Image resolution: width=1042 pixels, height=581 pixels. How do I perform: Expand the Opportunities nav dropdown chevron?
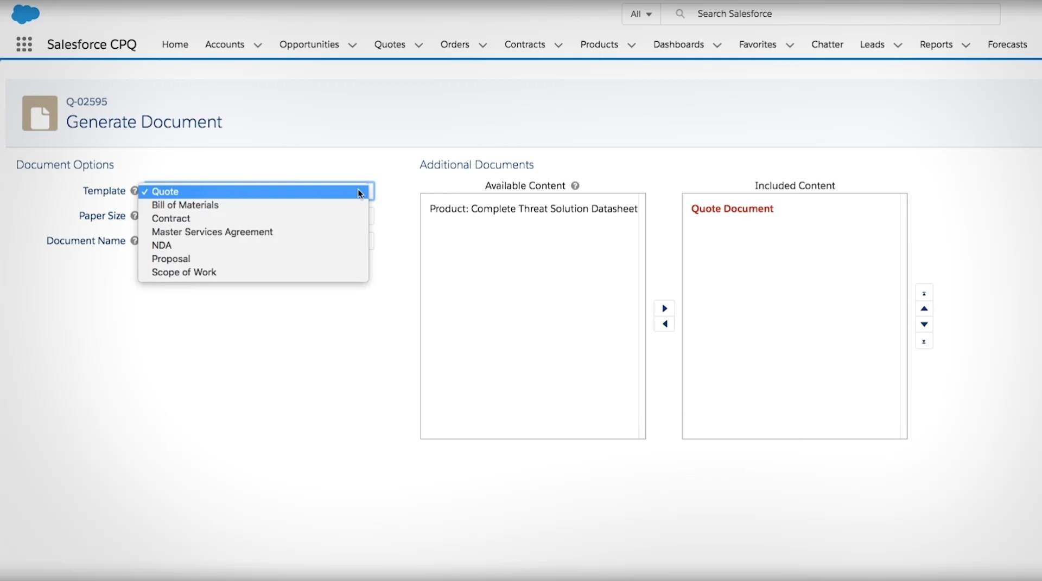click(x=352, y=45)
